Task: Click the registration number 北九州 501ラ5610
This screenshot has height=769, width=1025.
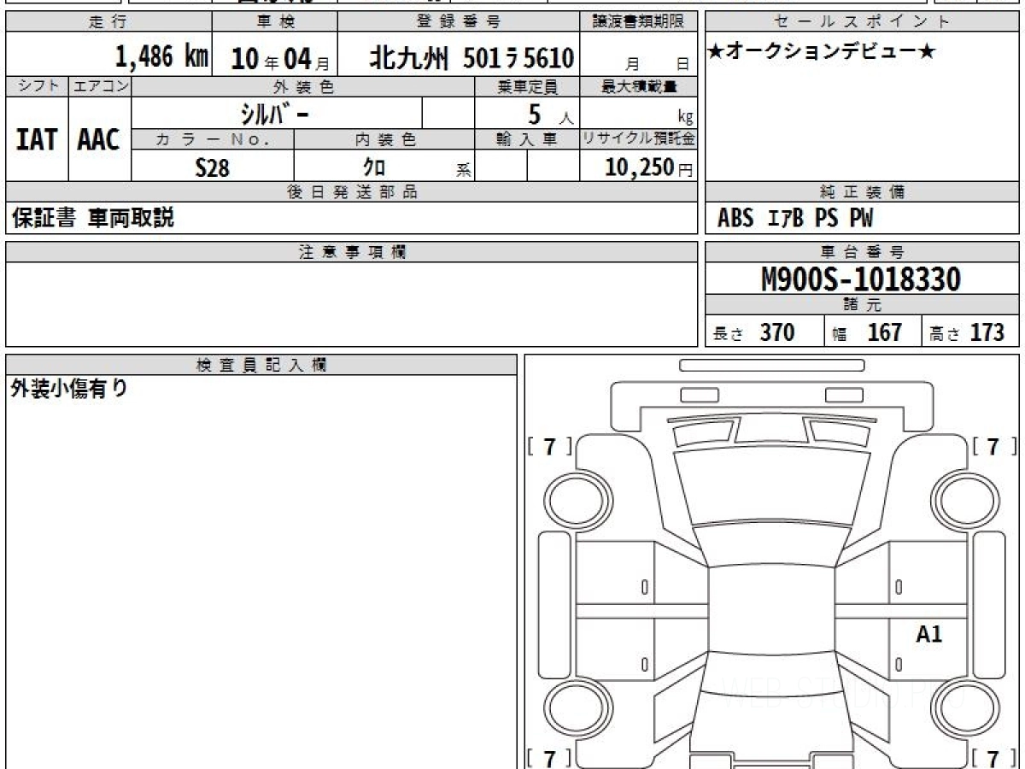Action: 471,58
